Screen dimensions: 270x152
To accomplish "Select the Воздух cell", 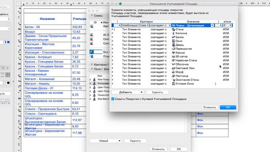I will click(x=47, y=32).
